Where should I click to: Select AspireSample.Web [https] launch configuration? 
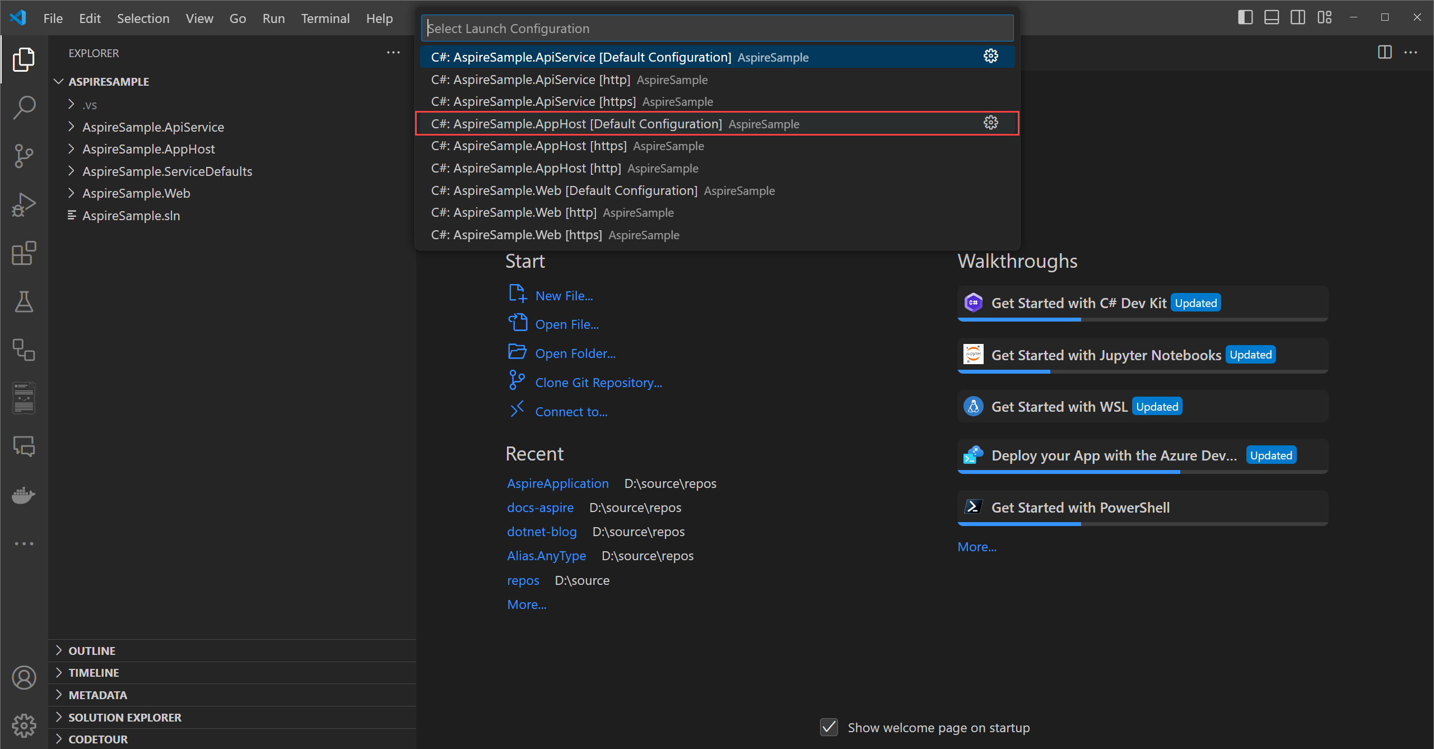pyautogui.click(x=516, y=235)
